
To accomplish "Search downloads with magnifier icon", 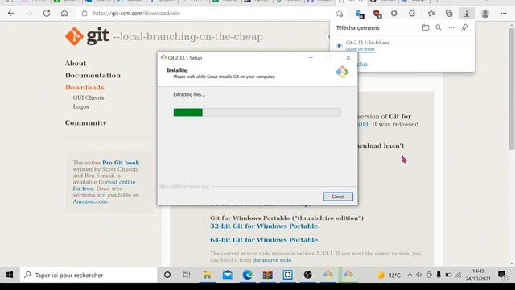I will pyautogui.click(x=439, y=27).
